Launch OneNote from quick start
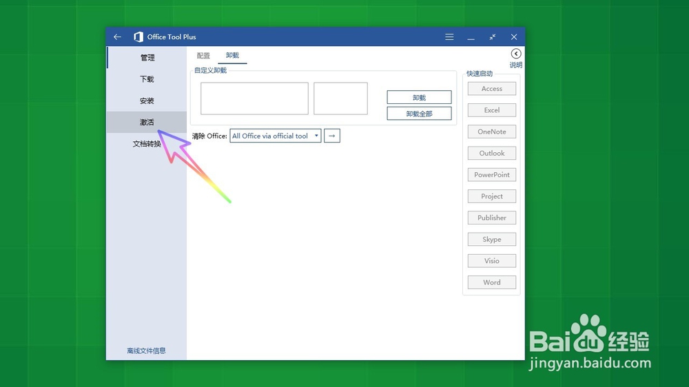This screenshot has width=689, height=387. 492,132
